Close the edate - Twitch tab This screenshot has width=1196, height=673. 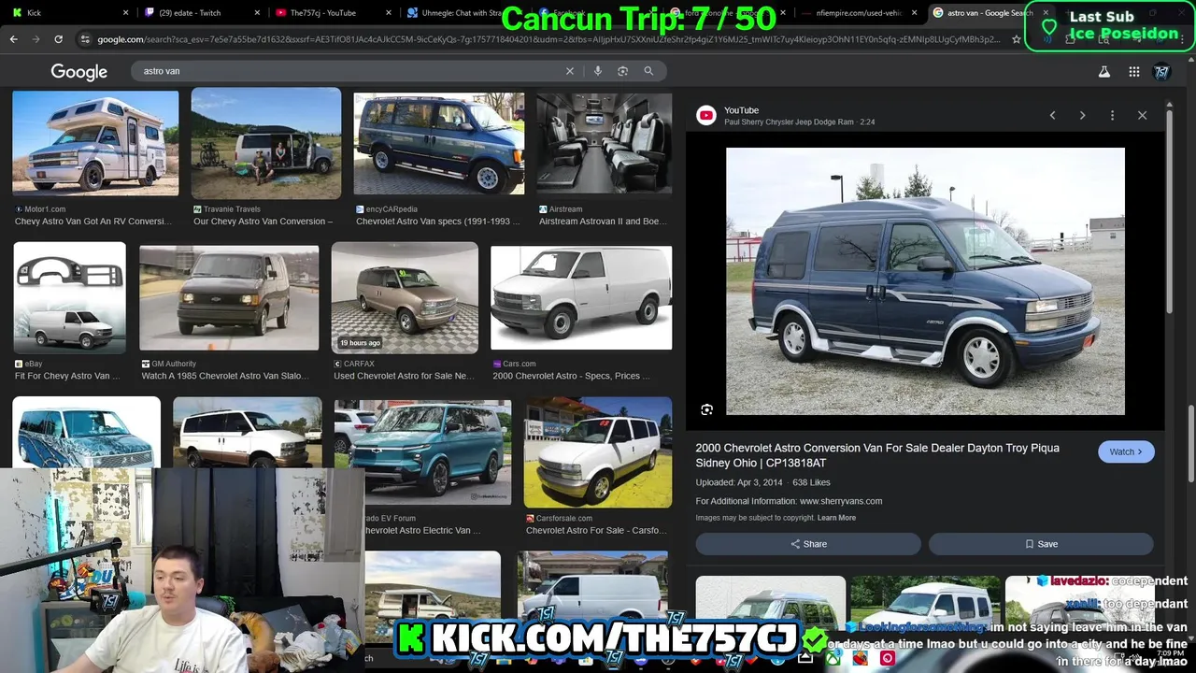coord(257,13)
